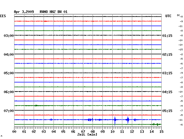Click minute label "12" on time axis
The height and width of the screenshot is (139, 184).
click(132, 132)
